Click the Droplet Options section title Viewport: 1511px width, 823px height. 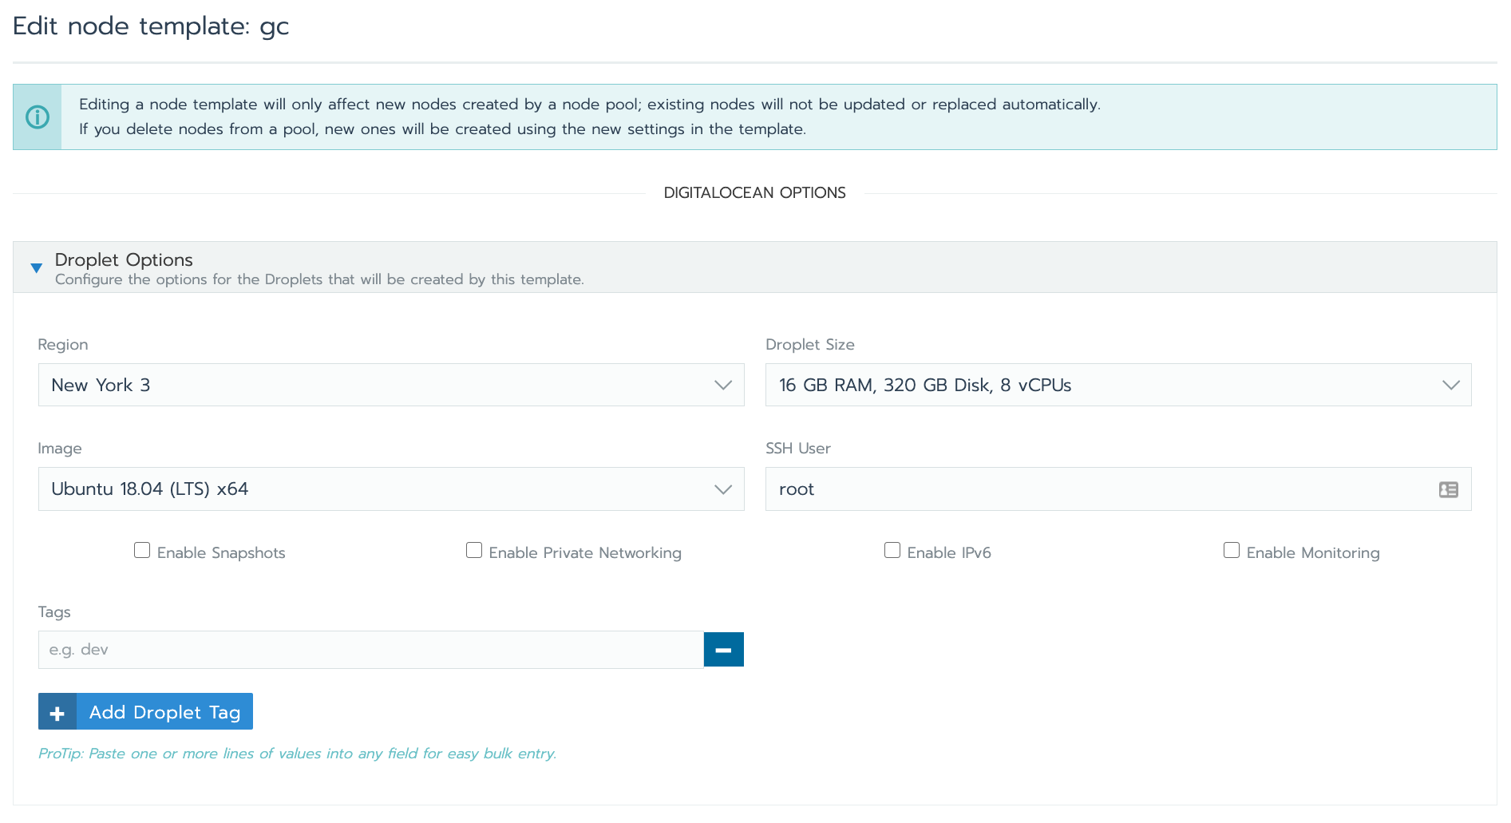coord(124,260)
